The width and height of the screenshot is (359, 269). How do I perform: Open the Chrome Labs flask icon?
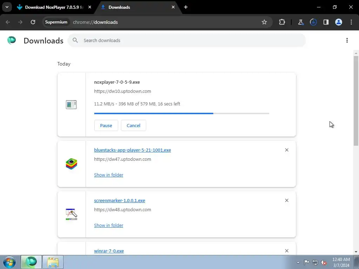[300, 22]
